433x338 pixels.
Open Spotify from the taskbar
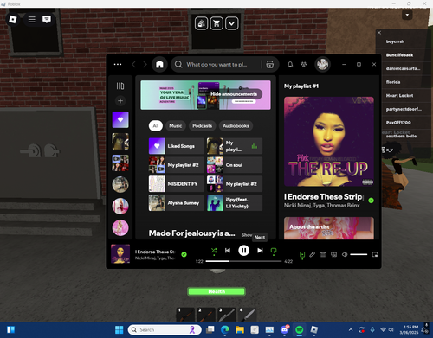tap(300, 329)
